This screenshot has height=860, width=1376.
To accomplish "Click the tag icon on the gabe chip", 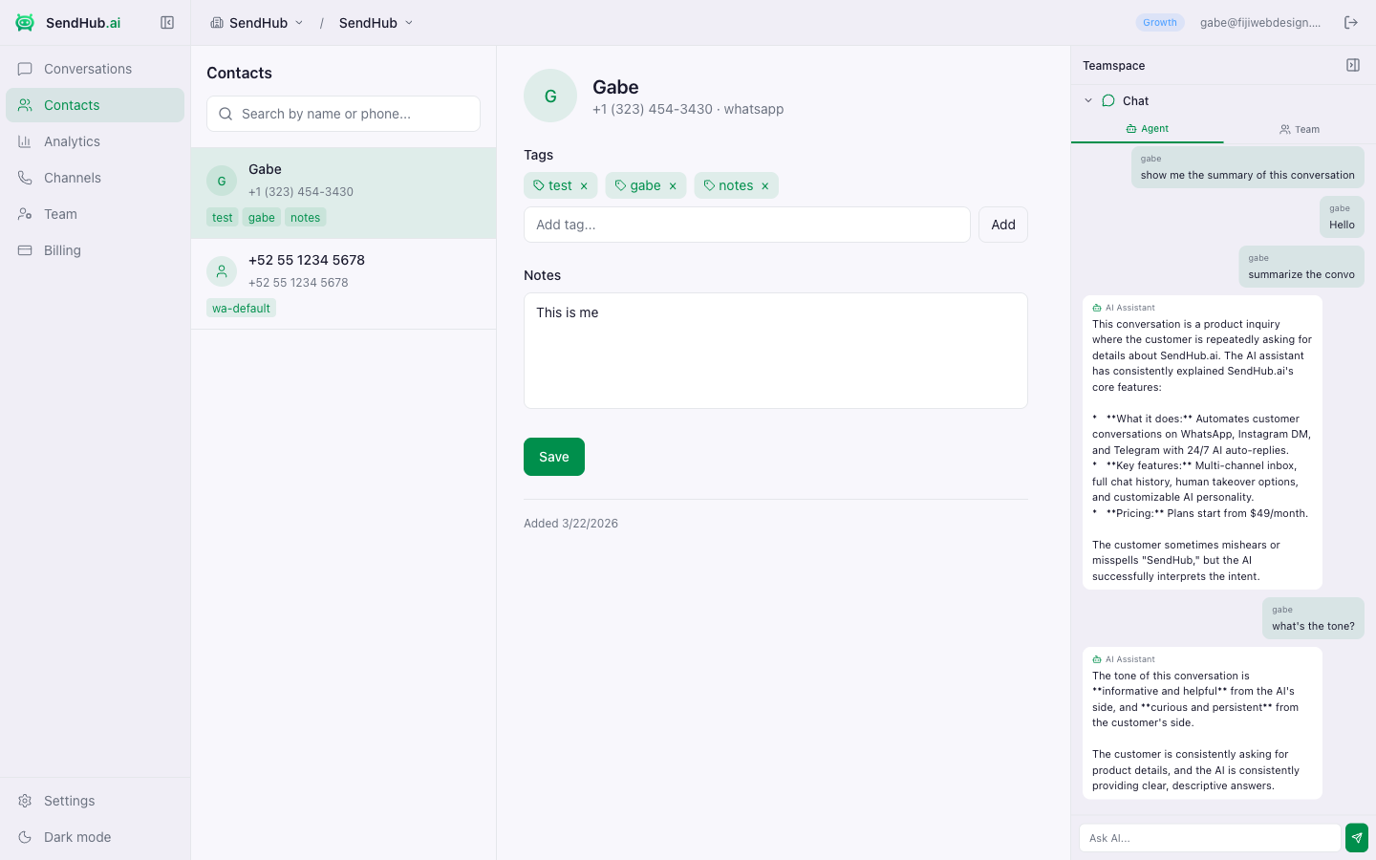I will click(620, 185).
